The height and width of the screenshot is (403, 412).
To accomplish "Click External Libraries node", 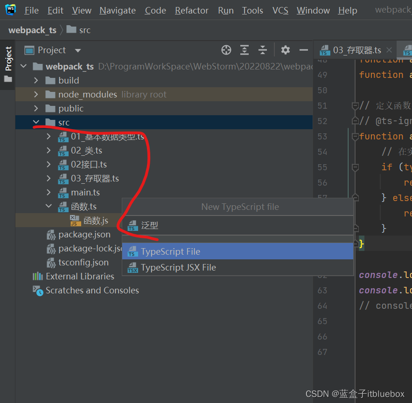I will click(80, 277).
